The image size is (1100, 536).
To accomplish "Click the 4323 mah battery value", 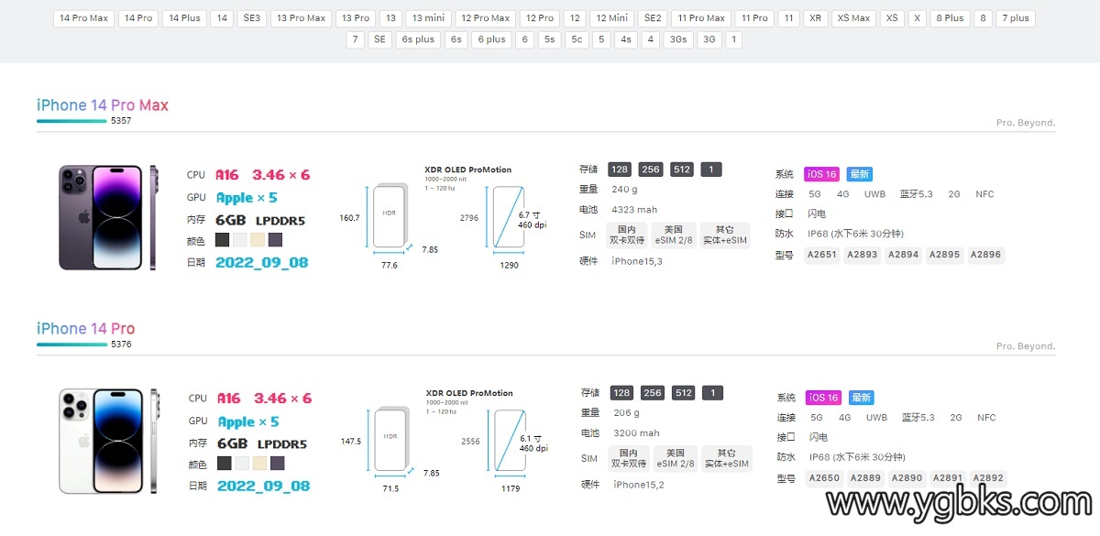I will (x=634, y=210).
